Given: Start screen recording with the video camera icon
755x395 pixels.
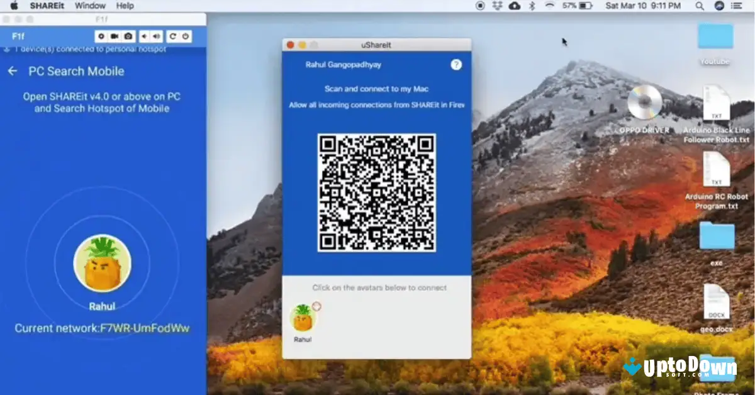Looking at the screenshot, I should (x=115, y=36).
